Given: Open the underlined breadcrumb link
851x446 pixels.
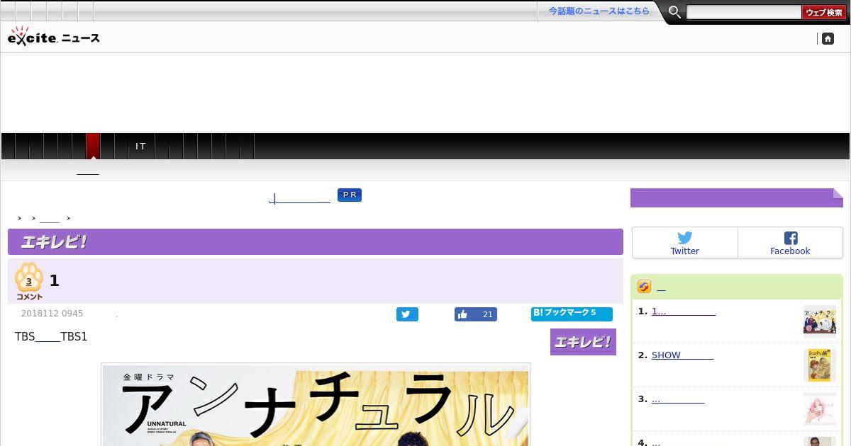Looking at the screenshot, I should pyautogui.click(x=50, y=219).
